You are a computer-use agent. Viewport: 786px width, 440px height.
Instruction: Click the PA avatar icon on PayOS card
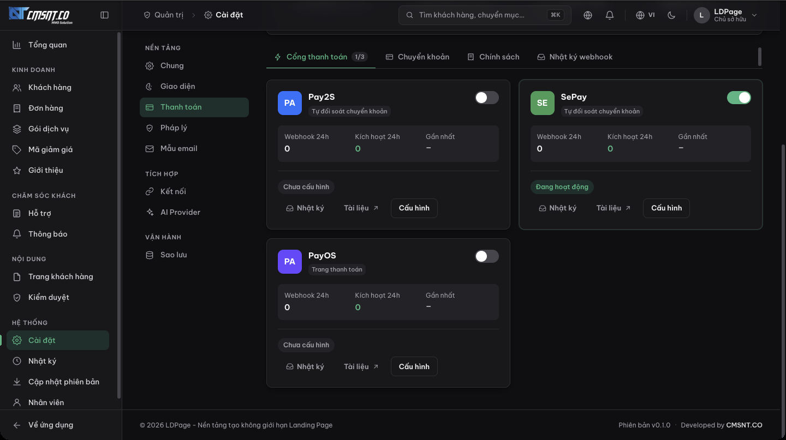point(290,262)
